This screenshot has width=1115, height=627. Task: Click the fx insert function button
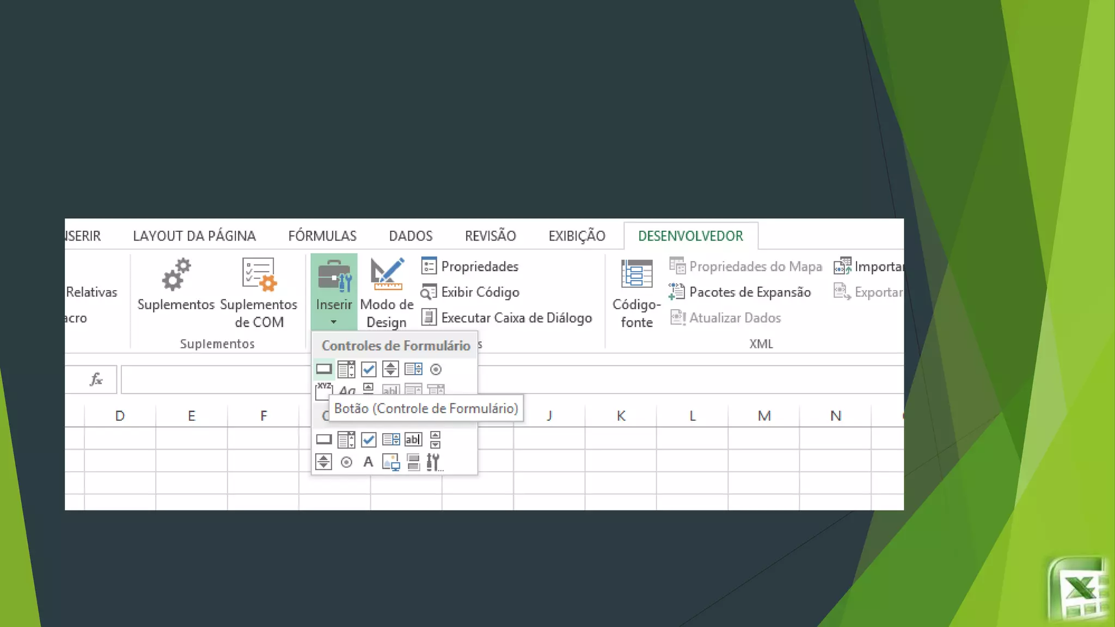pyautogui.click(x=96, y=379)
